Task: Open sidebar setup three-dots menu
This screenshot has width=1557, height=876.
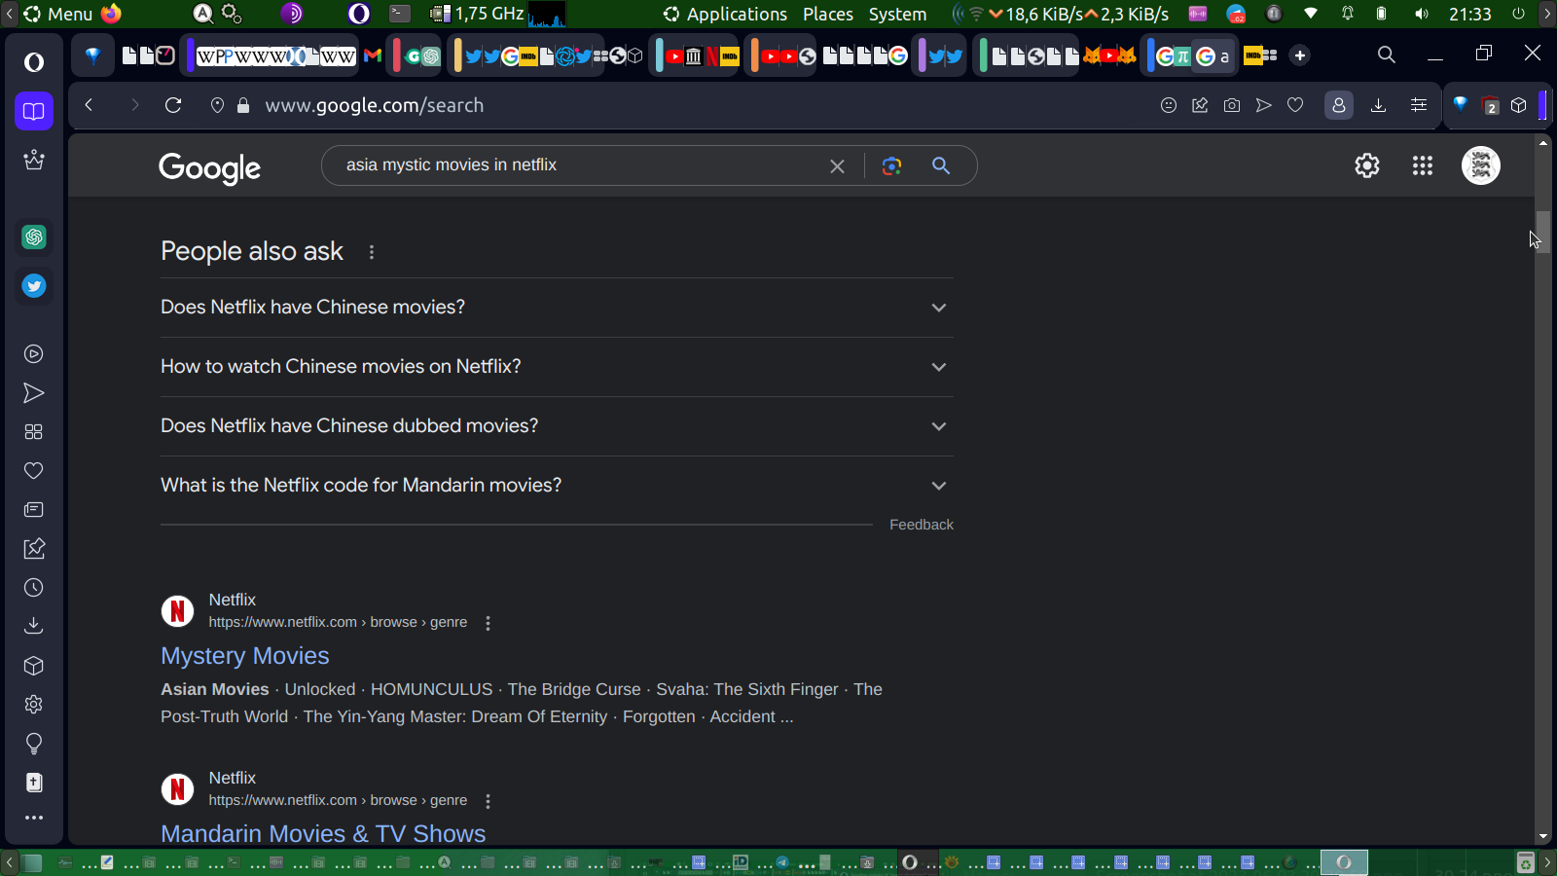Action: pos(34,818)
